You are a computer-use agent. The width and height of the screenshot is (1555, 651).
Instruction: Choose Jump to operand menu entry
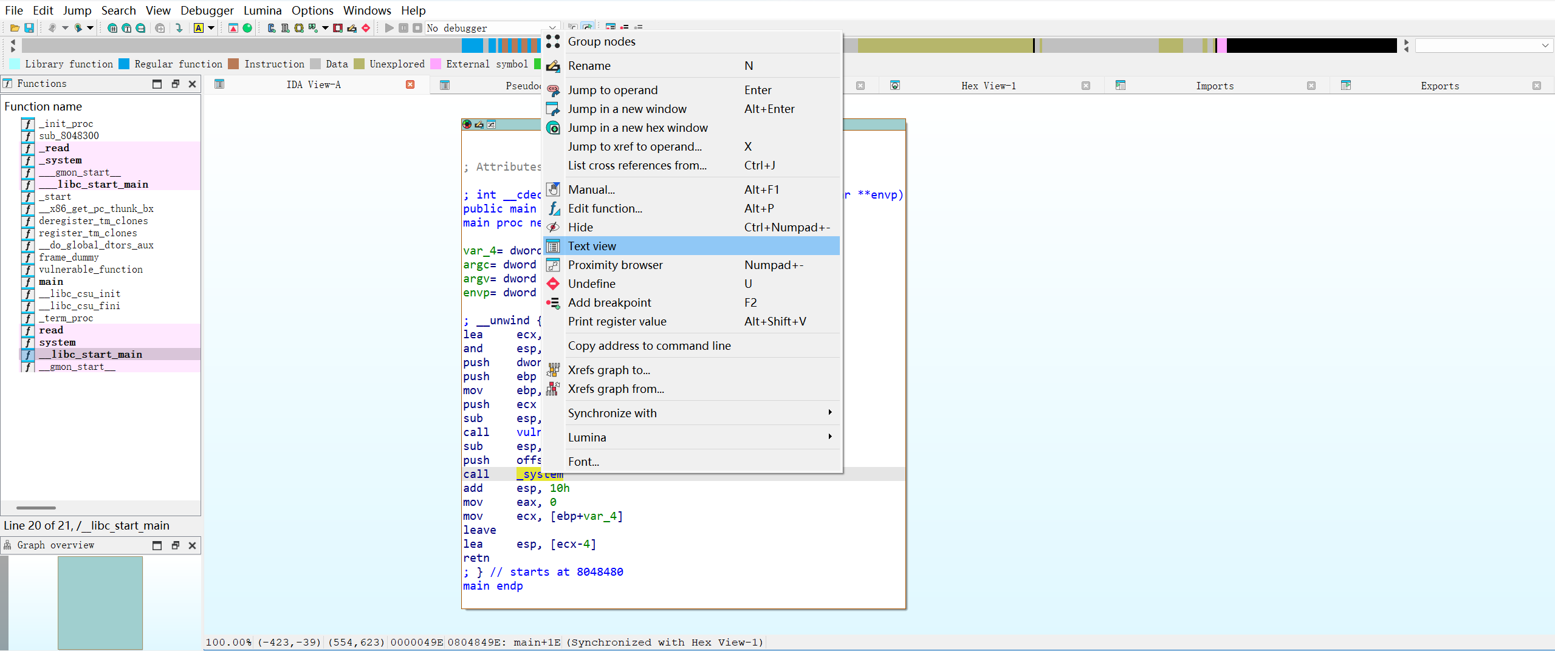(x=693, y=90)
